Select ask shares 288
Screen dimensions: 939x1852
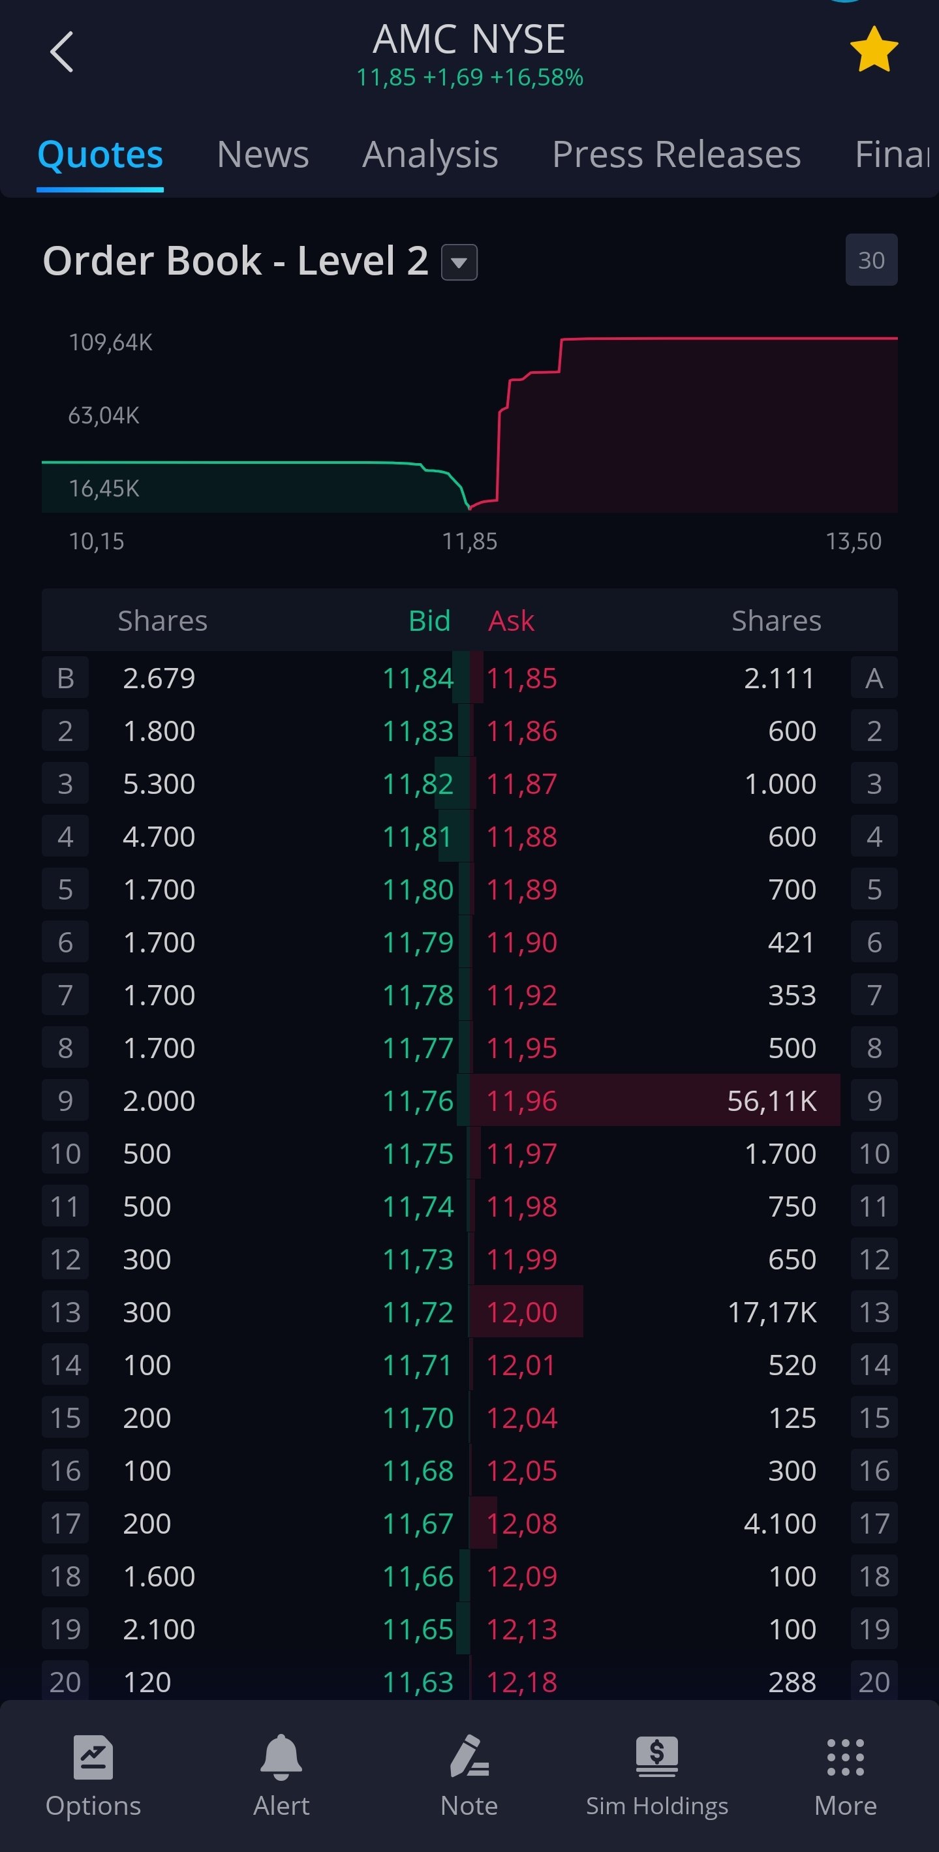[x=792, y=1682]
